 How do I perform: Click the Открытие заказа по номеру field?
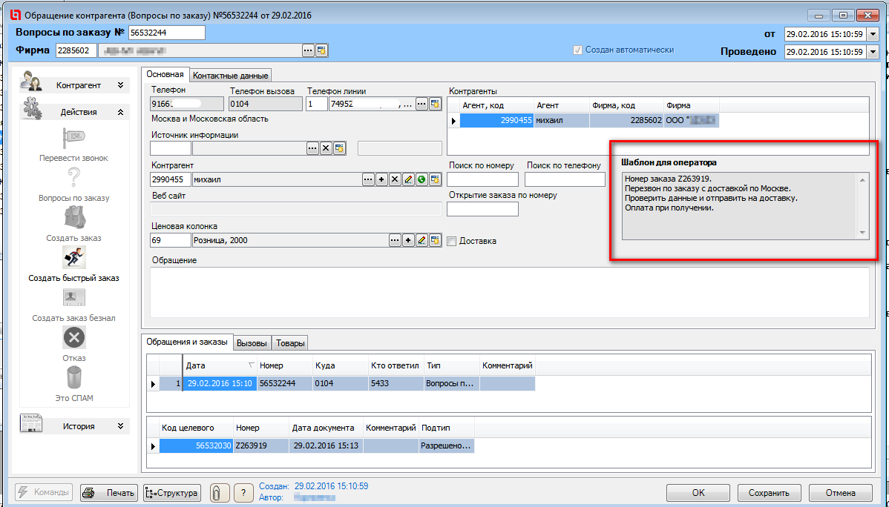(482, 209)
